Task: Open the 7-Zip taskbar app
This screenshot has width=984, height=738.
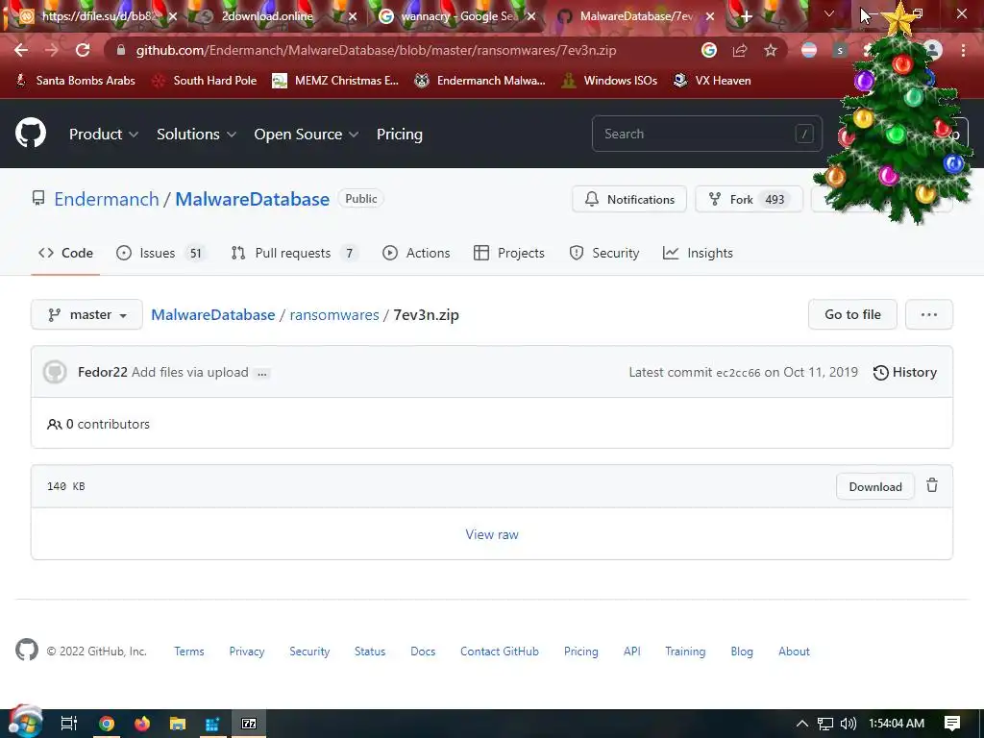Action: pos(249,724)
